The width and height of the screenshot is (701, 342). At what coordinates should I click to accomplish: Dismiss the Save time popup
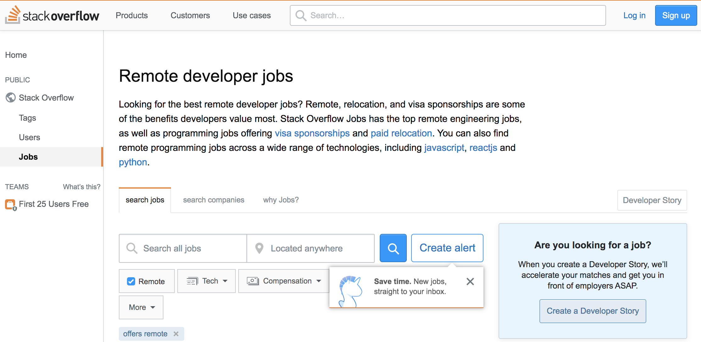470,281
